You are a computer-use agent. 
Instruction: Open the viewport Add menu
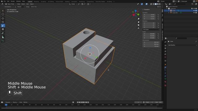(28, 4)
